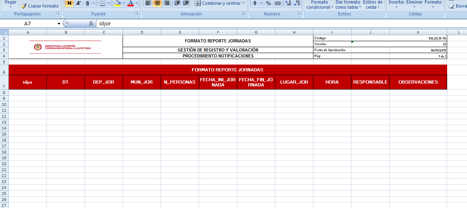
Task: Click red FORMATO REPORTE JORNADAS banner
Action: pos(228,70)
